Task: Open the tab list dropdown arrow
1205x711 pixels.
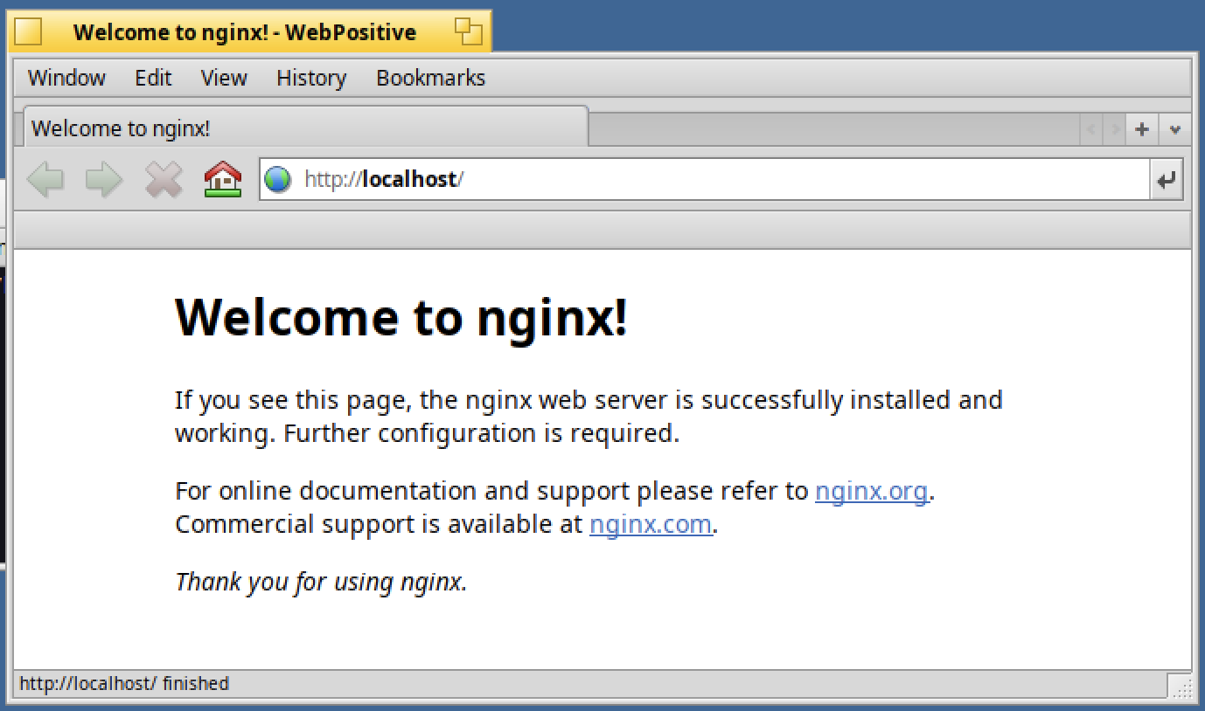Action: [x=1175, y=129]
